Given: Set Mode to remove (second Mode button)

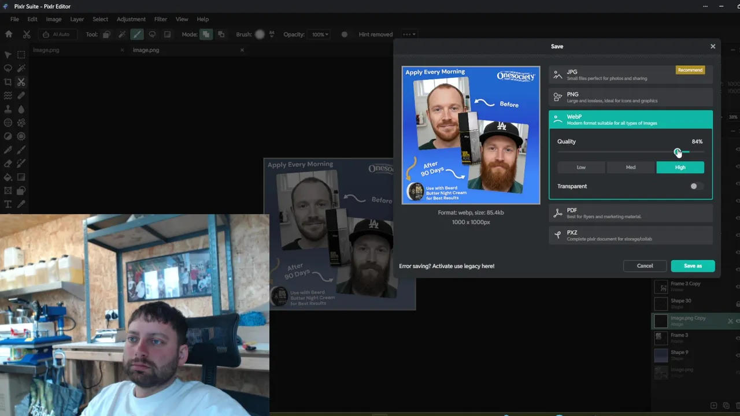Looking at the screenshot, I should pyautogui.click(x=221, y=34).
